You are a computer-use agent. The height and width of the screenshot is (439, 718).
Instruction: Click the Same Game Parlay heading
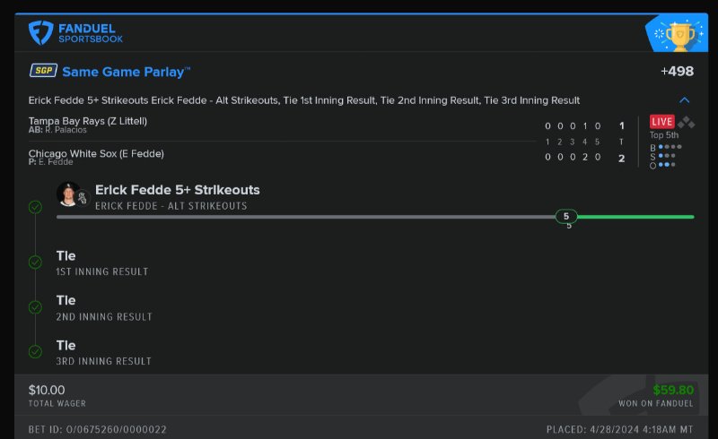pyautogui.click(x=126, y=72)
